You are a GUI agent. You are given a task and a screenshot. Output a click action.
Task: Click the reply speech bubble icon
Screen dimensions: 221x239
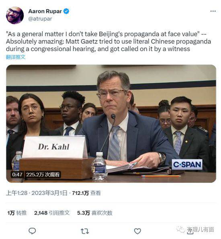pos(32,231)
